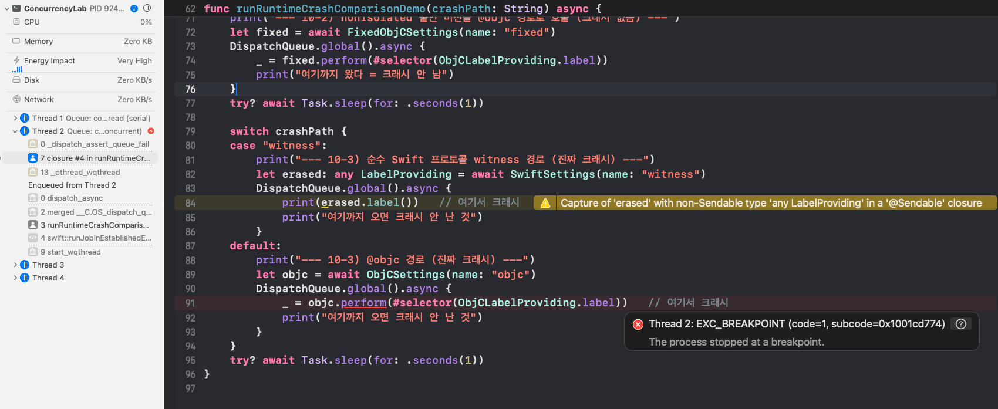Screen dimensions: 998x409
Task: Click line number 91 in the gutter
Action: pos(190,303)
